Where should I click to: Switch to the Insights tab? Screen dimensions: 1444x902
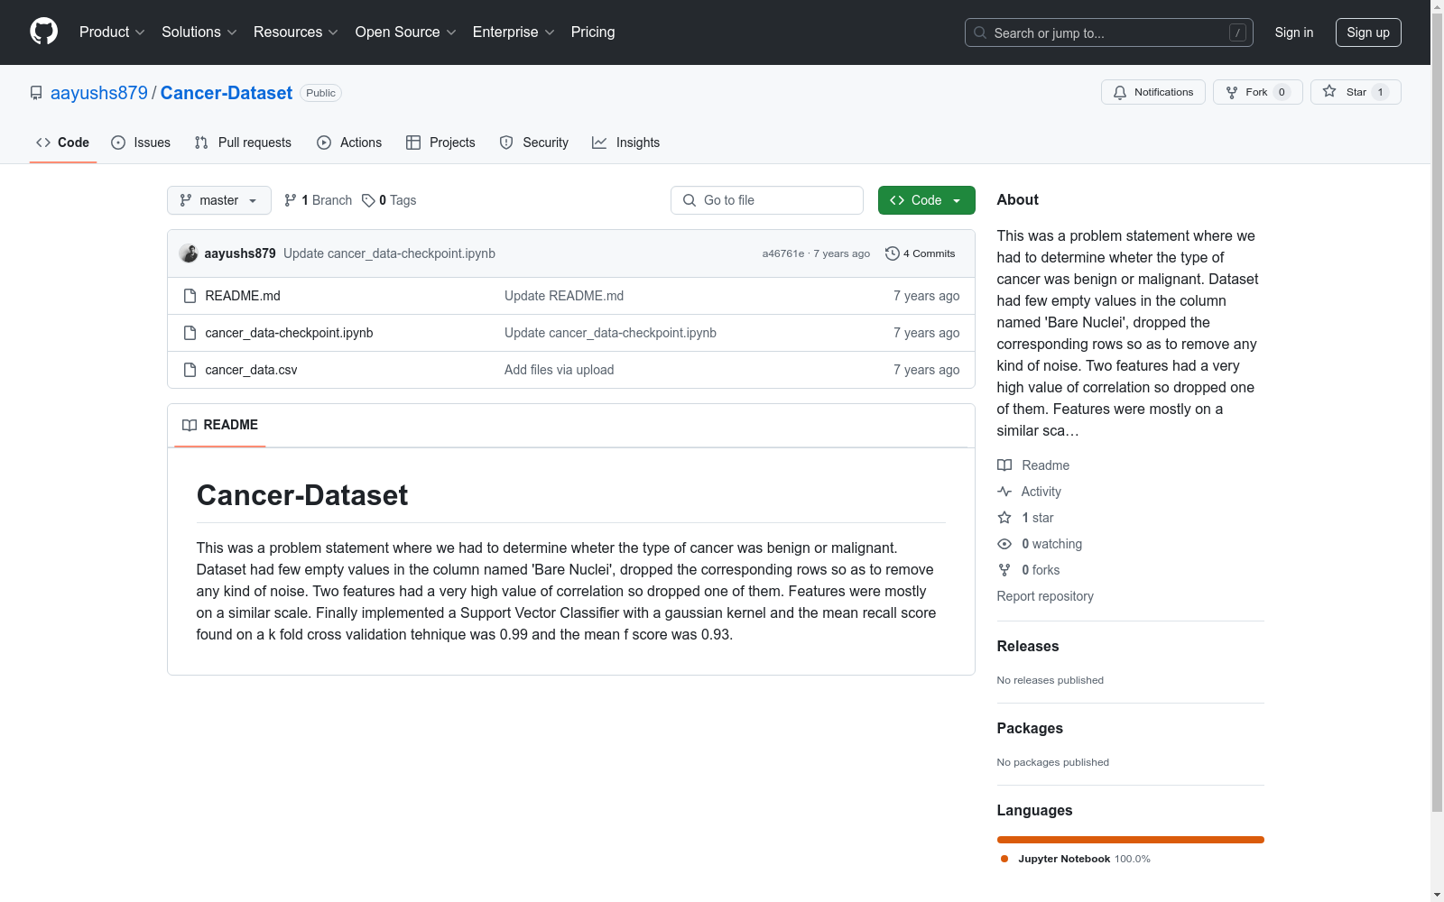point(626,143)
